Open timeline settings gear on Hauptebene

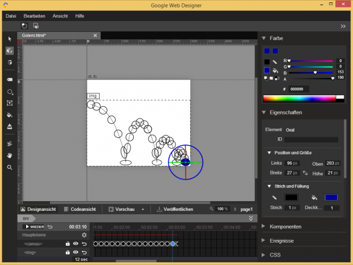click(84, 235)
